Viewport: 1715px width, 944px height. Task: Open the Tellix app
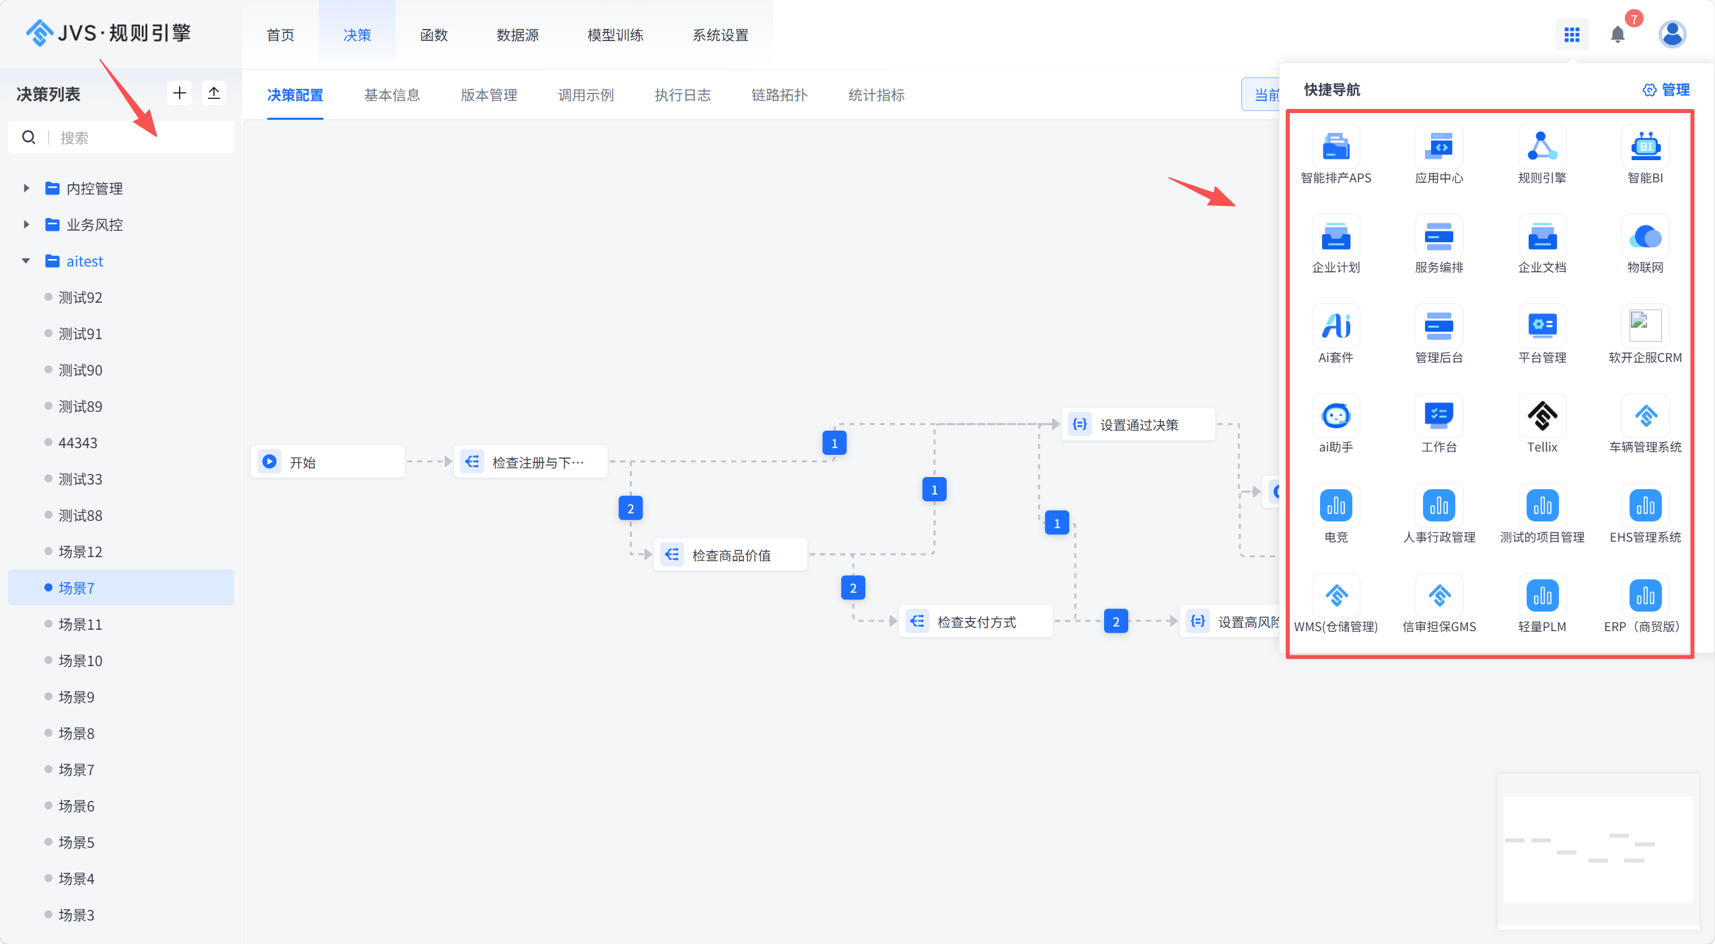click(x=1542, y=416)
